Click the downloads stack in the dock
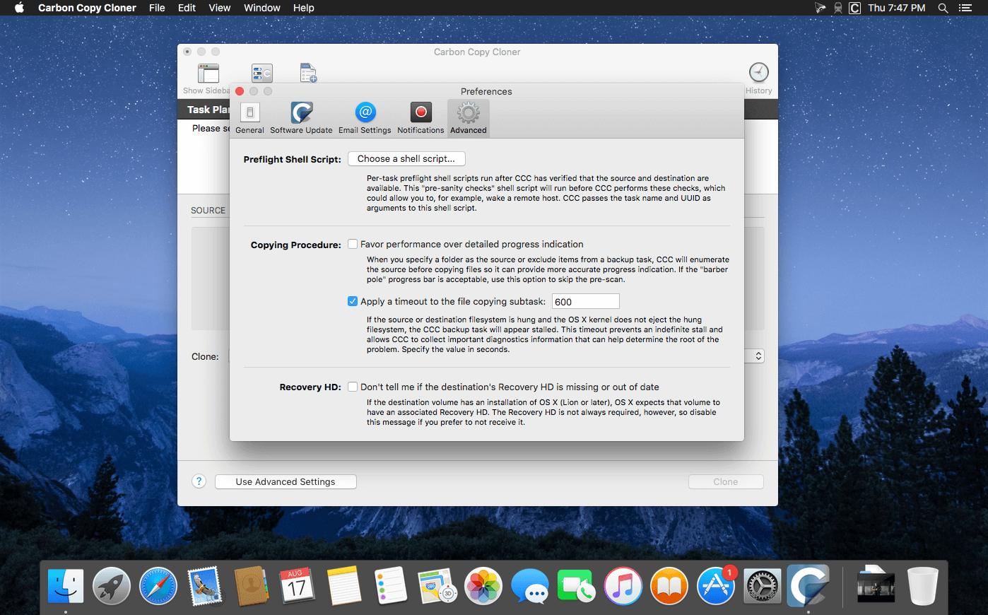This screenshot has width=988, height=615. tap(876, 586)
